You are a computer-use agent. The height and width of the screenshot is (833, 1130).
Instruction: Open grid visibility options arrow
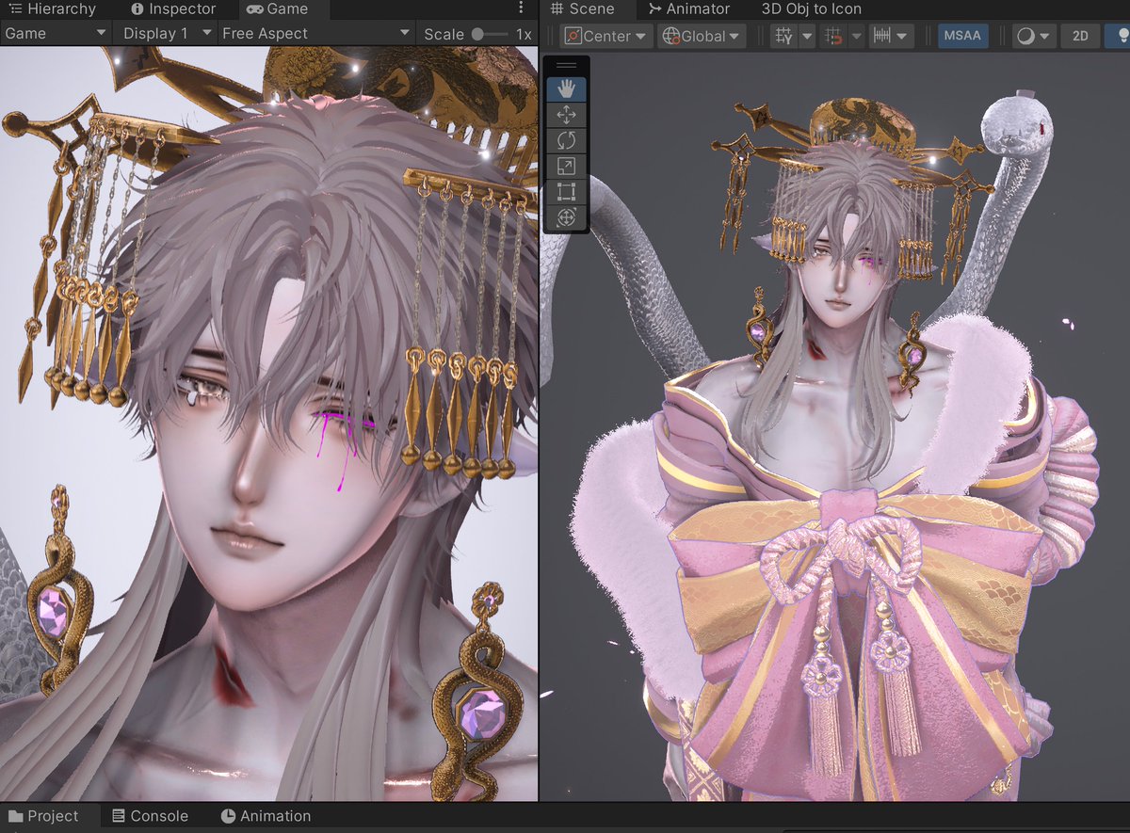807,36
